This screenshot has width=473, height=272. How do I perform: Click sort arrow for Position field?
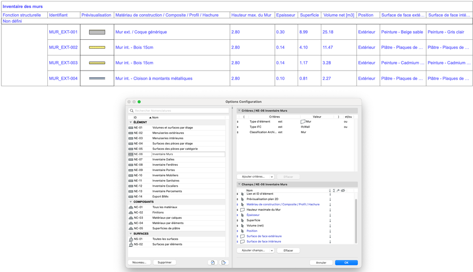[x=330, y=231]
